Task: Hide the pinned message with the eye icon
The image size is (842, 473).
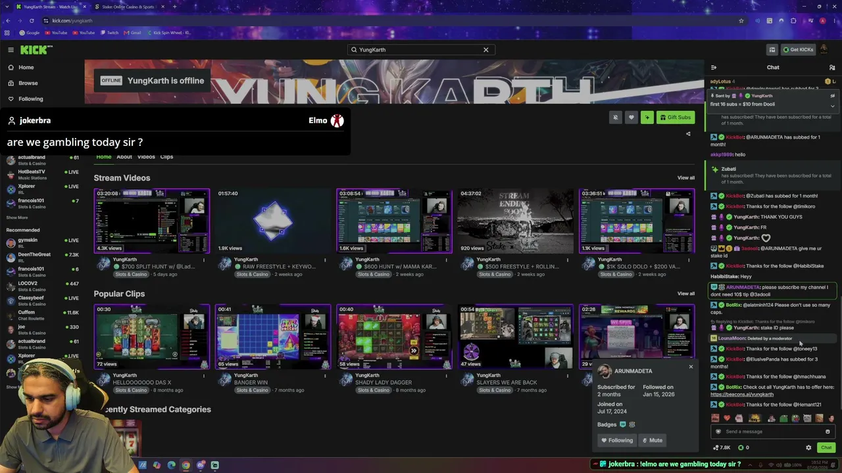Action: 832,96
